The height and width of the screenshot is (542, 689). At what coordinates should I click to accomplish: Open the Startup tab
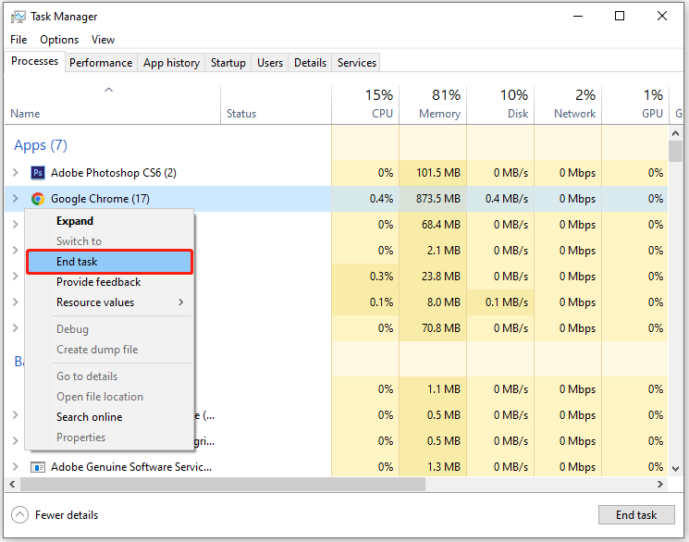pos(228,63)
